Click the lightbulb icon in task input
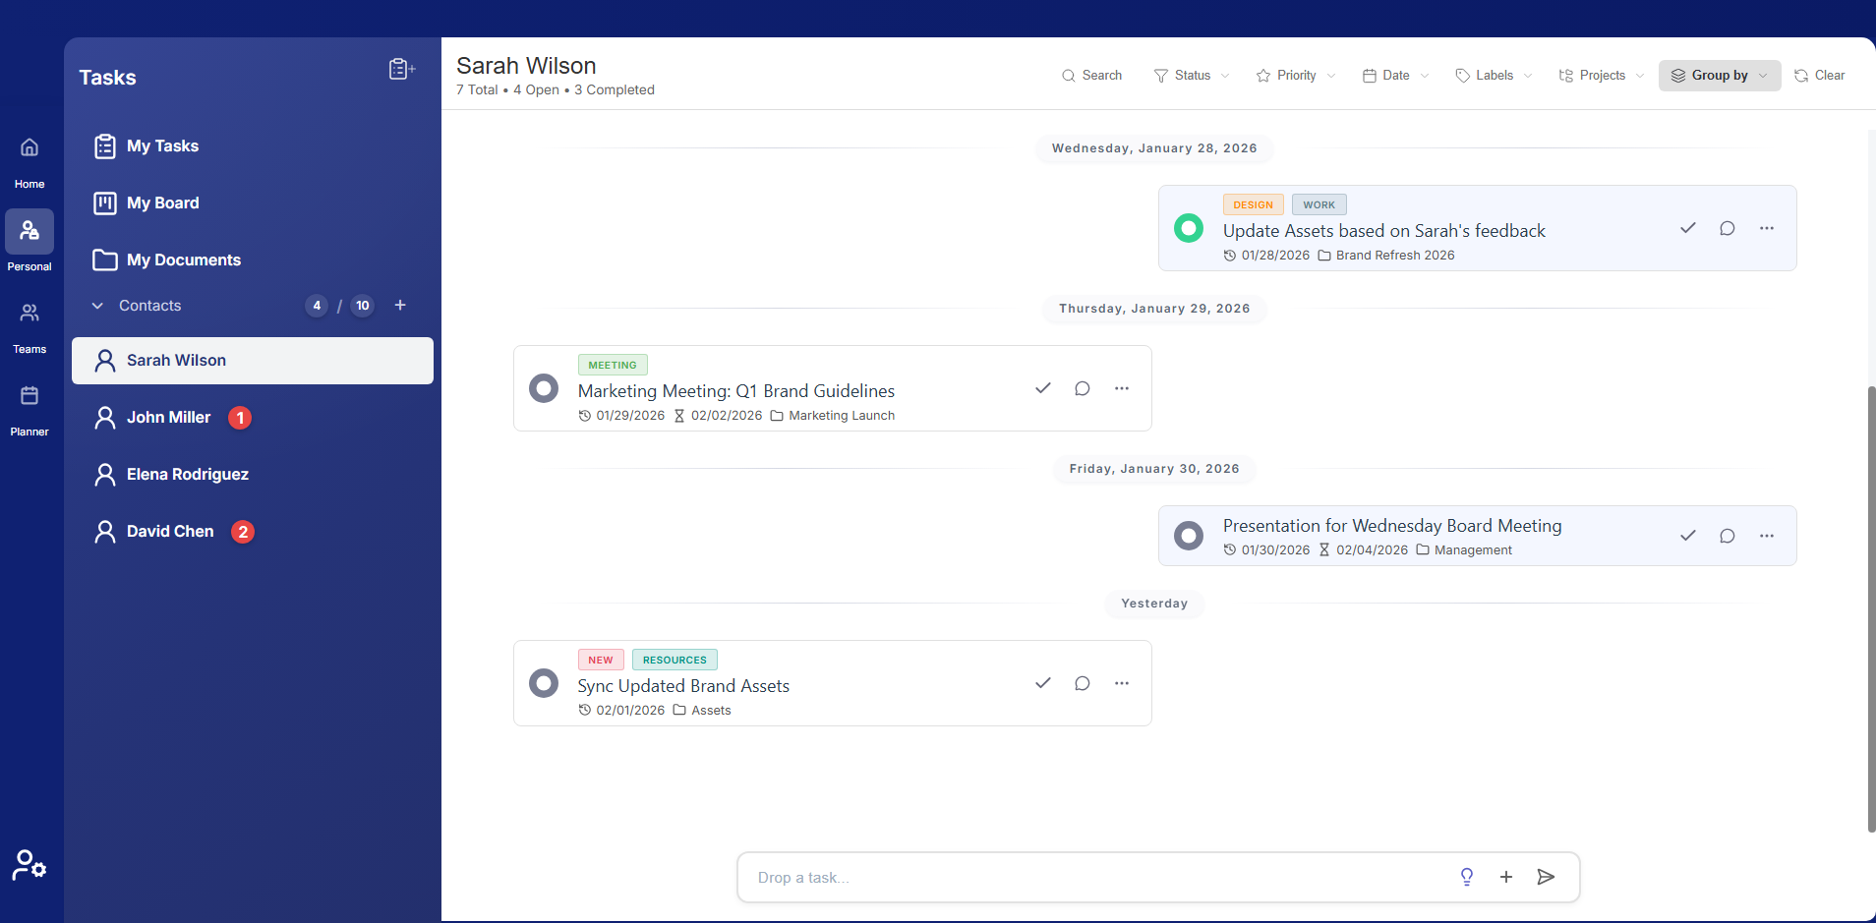Image resolution: width=1876 pixels, height=923 pixels. click(1467, 877)
